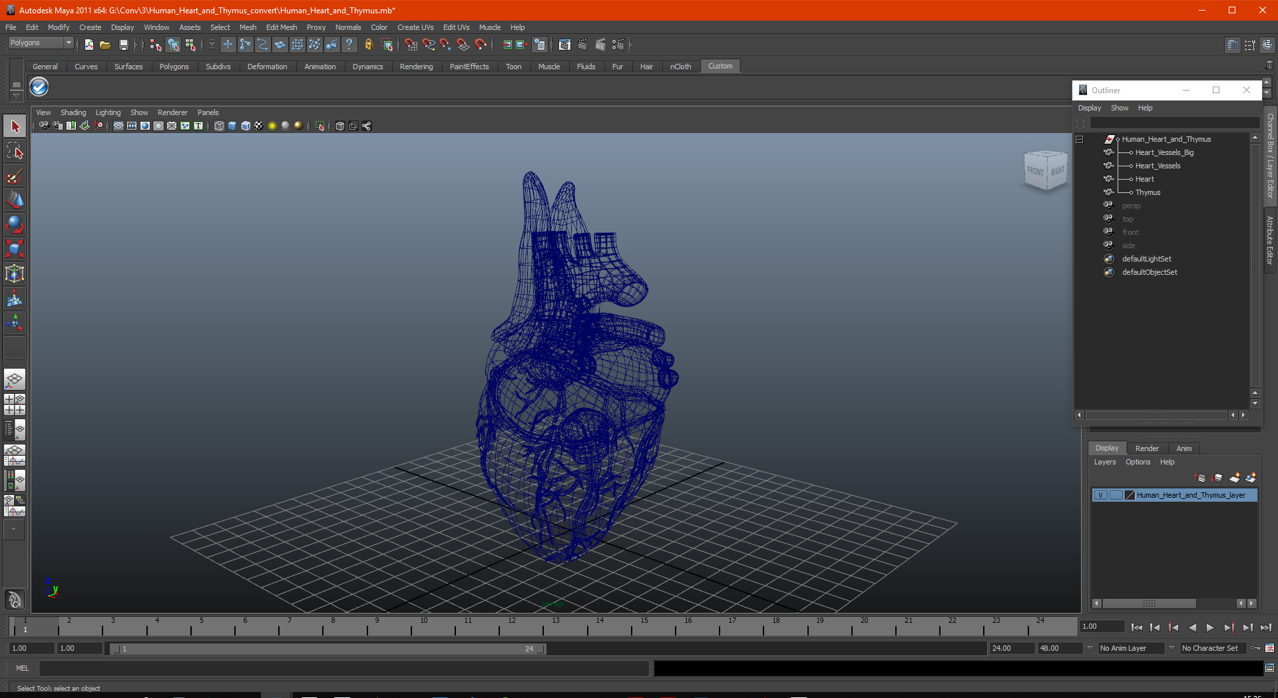Activate the Move tool cone icon
The height and width of the screenshot is (698, 1278).
click(x=15, y=200)
